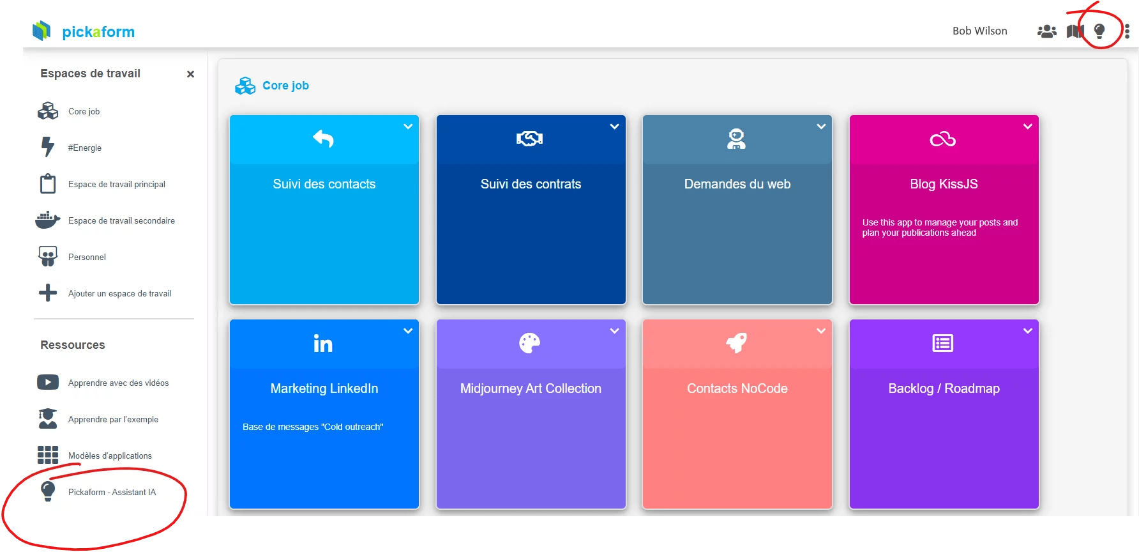Click the lightbulb icon beside Pickaform - Assistant IA
1139x552 pixels.
tap(48, 491)
